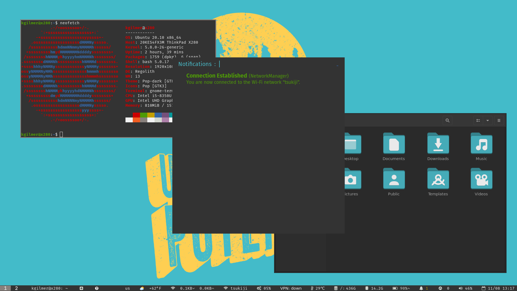Click the CPU usage gear icon showing 05%
This screenshot has width=517, height=291.
[x=263, y=288]
